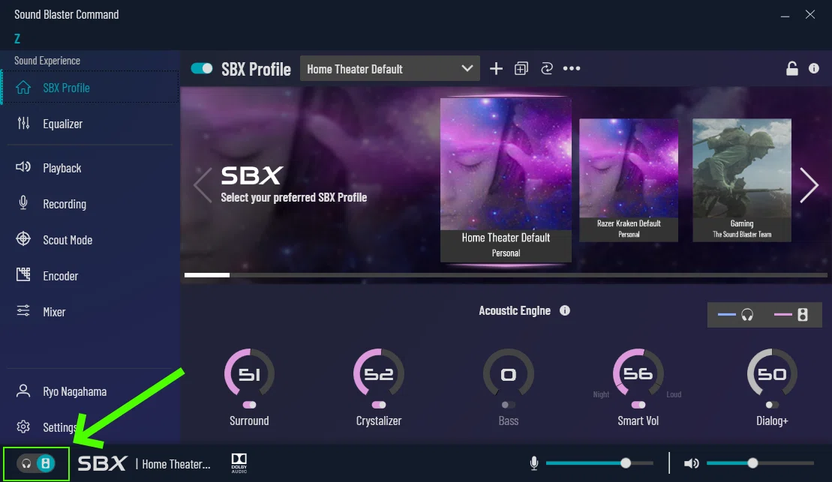Toggle the Crystalizer effect switch
Screen dimensions: 832x482
[x=379, y=405]
